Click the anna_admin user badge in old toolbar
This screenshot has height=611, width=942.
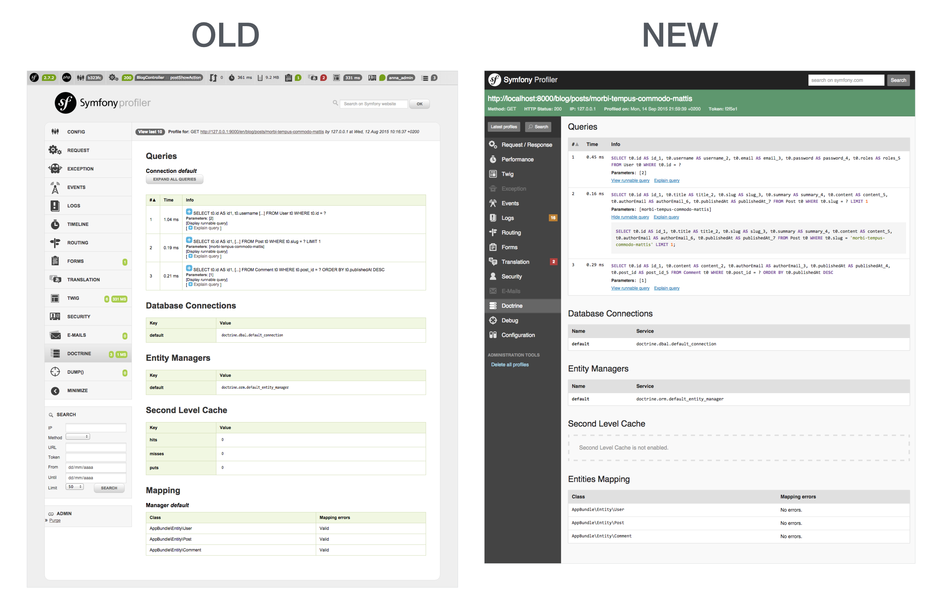click(401, 77)
